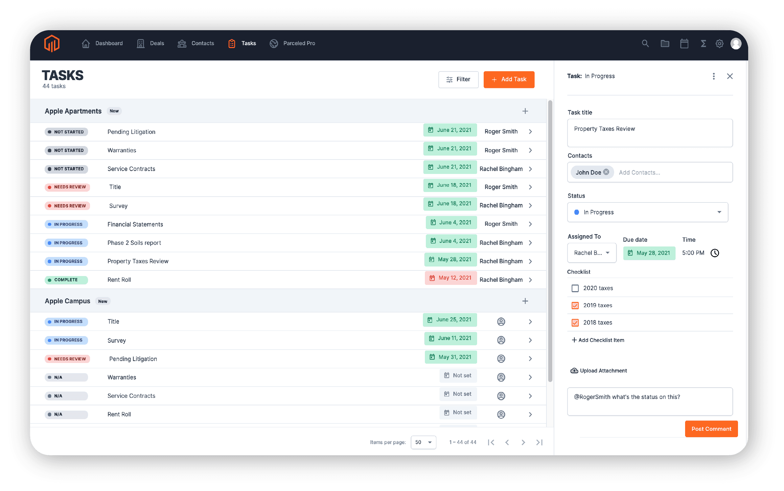Click plus icon for Apple Campus group
Viewport: 784px width, 491px height.
525,301
